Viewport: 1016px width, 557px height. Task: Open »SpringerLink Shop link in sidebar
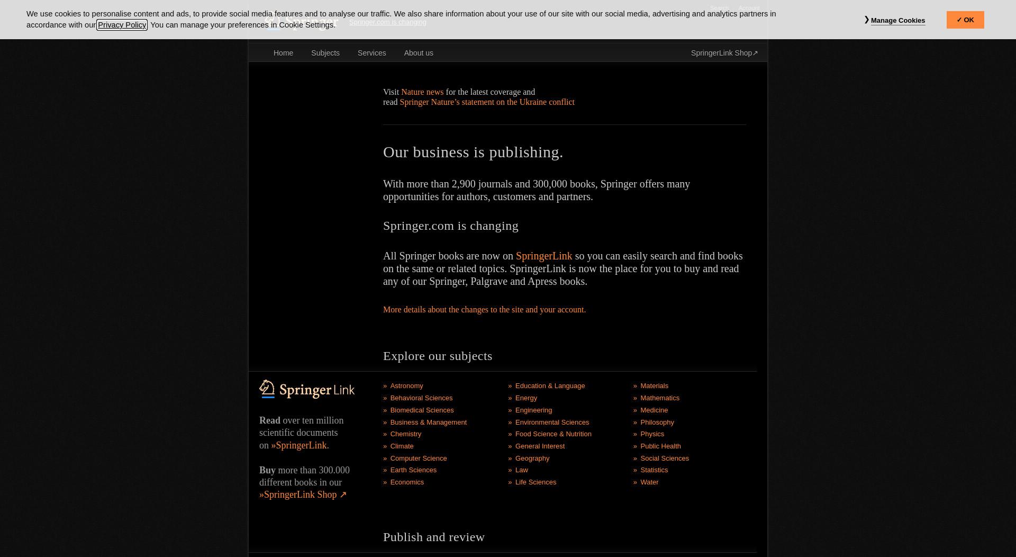[x=303, y=495]
